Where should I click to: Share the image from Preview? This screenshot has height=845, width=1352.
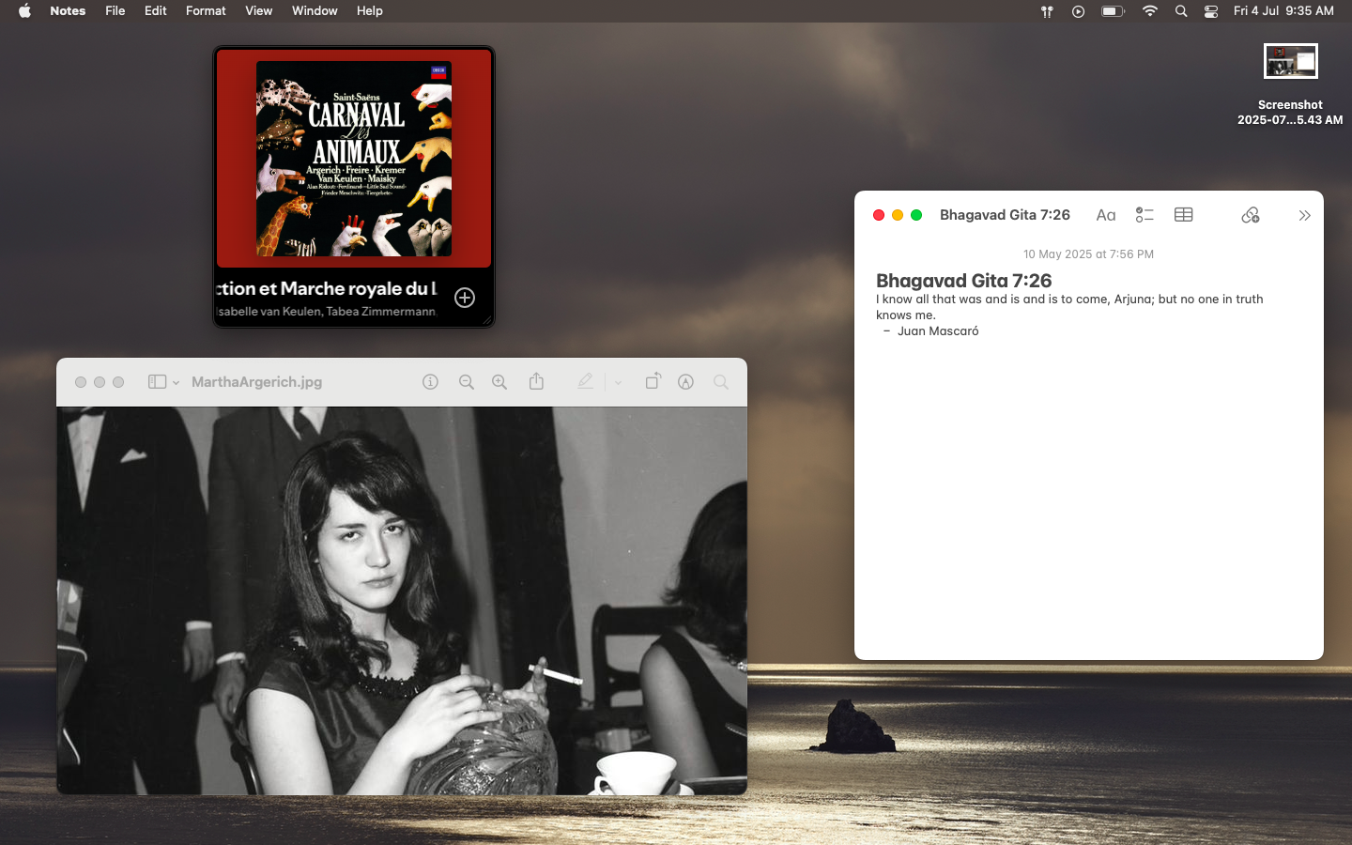(x=536, y=381)
